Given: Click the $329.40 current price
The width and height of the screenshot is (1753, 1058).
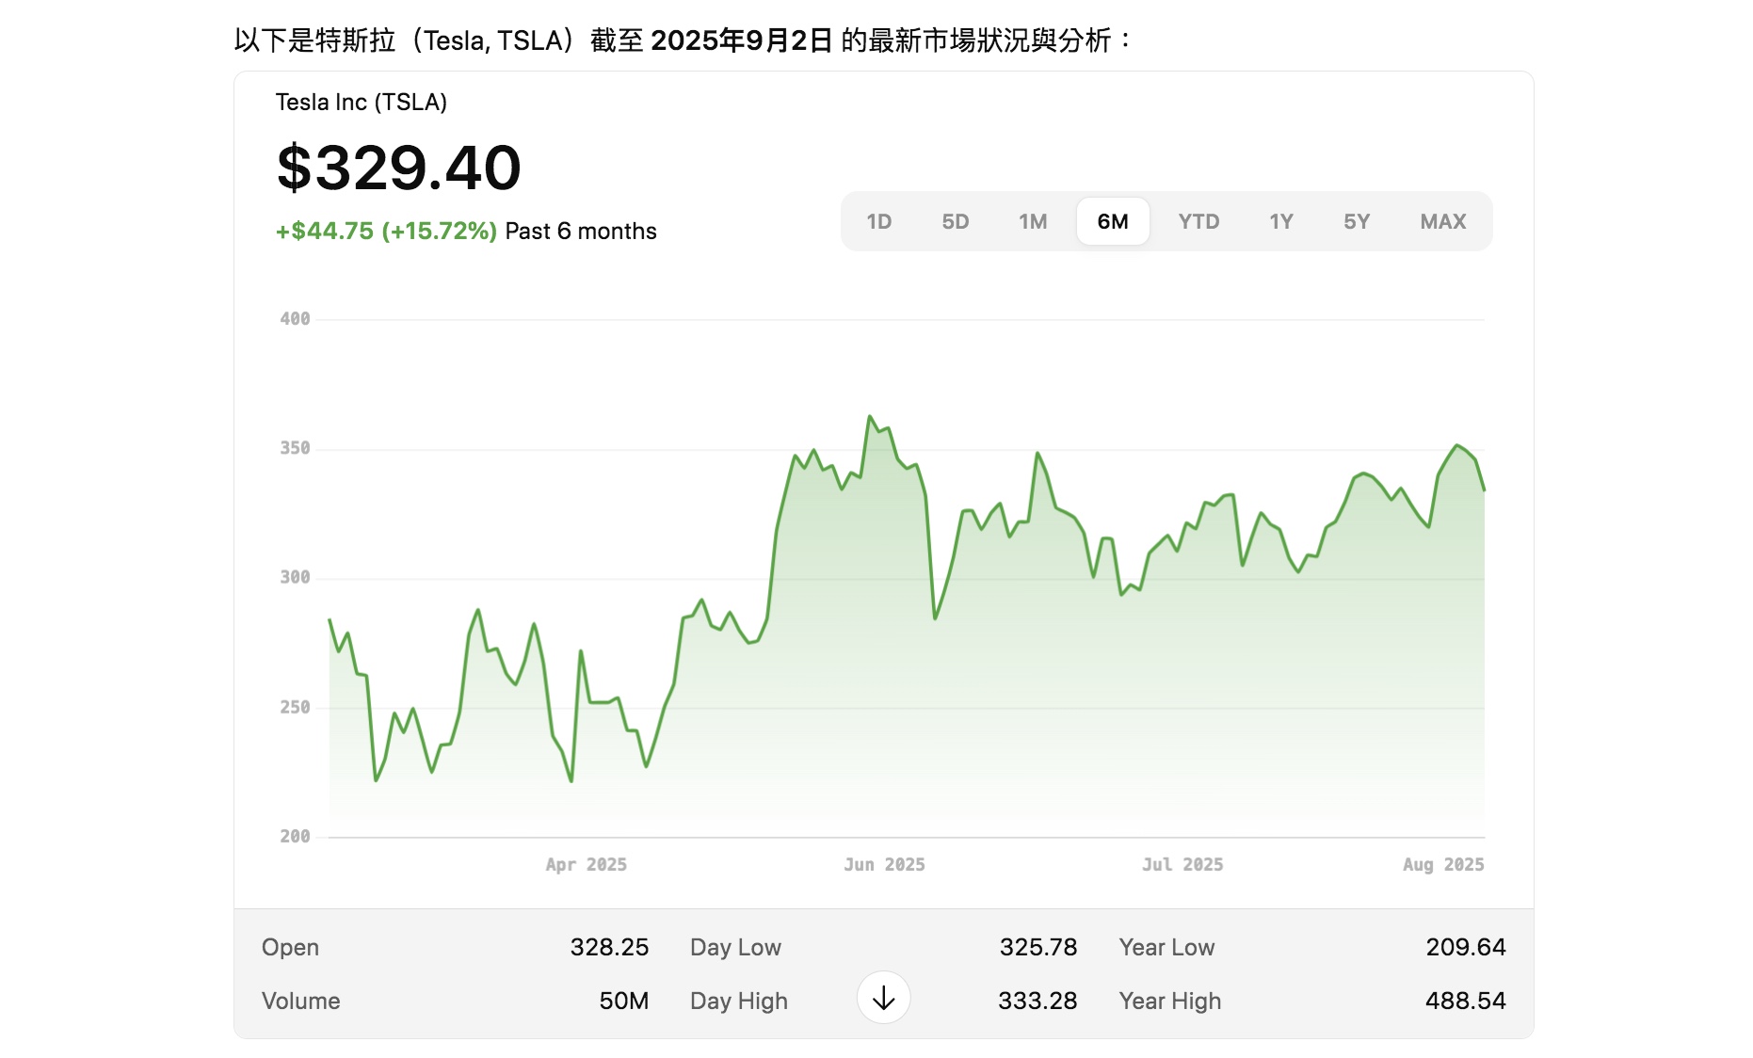Looking at the screenshot, I should [398, 168].
